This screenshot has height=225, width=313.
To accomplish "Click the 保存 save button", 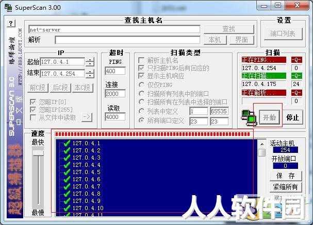I will (x=286, y=176).
